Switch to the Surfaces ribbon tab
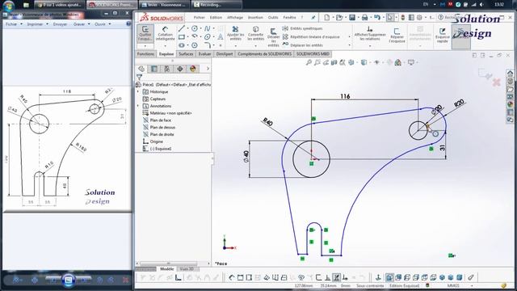The width and height of the screenshot is (517, 291). click(x=186, y=54)
